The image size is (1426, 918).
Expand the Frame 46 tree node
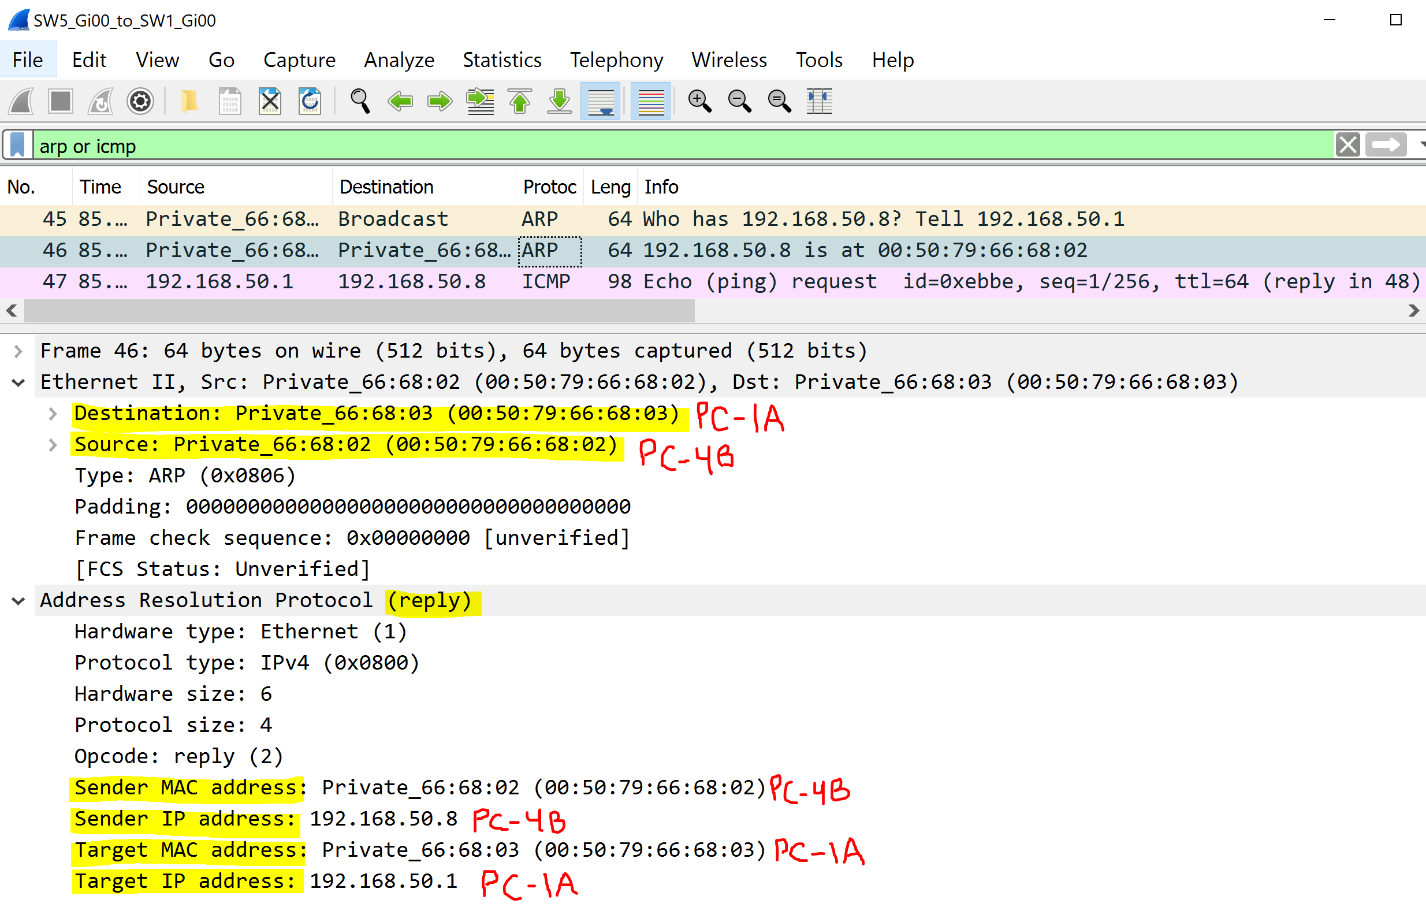click(18, 351)
